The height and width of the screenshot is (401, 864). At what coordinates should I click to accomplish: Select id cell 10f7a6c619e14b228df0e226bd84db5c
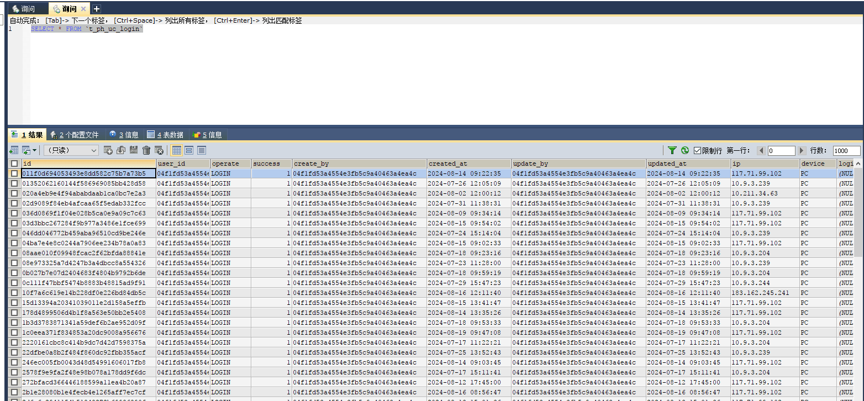89,293
